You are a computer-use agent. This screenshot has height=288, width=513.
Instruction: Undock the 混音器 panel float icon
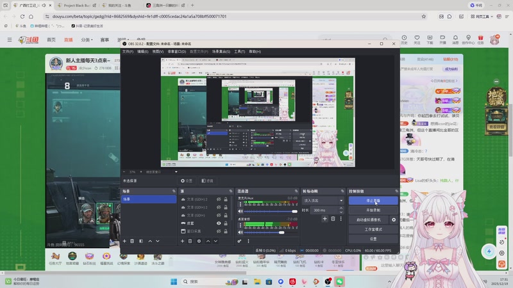click(296, 191)
